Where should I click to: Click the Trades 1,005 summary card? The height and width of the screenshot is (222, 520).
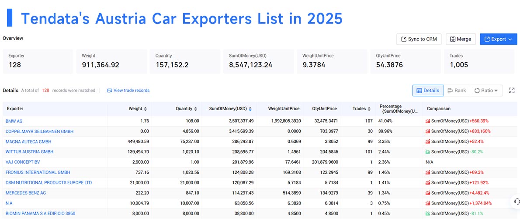479,61
